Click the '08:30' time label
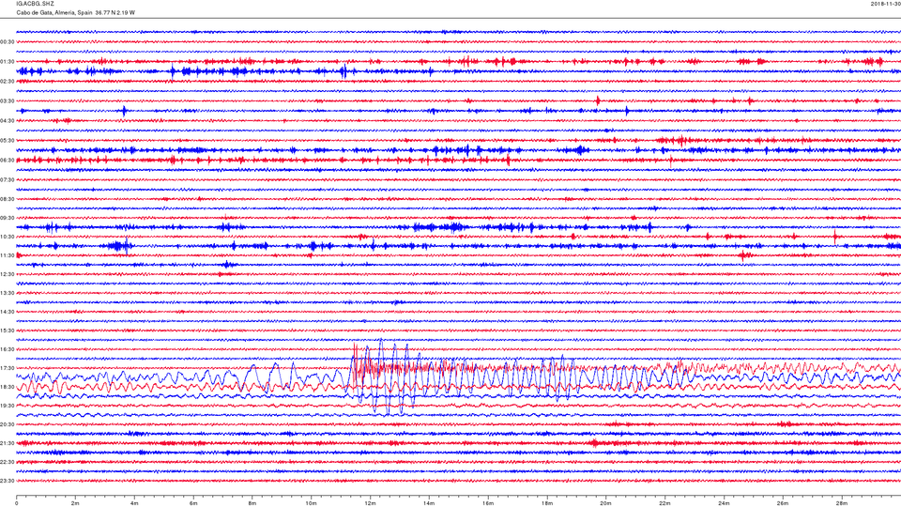Image resolution: width=901 pixels, height=507 pixels. (x=8, y=199)
